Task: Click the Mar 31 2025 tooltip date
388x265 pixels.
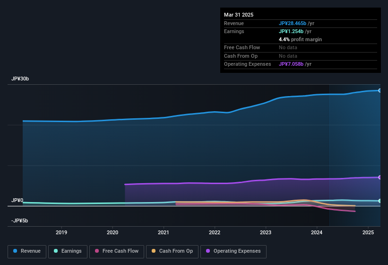Action: tap(239, 15)
